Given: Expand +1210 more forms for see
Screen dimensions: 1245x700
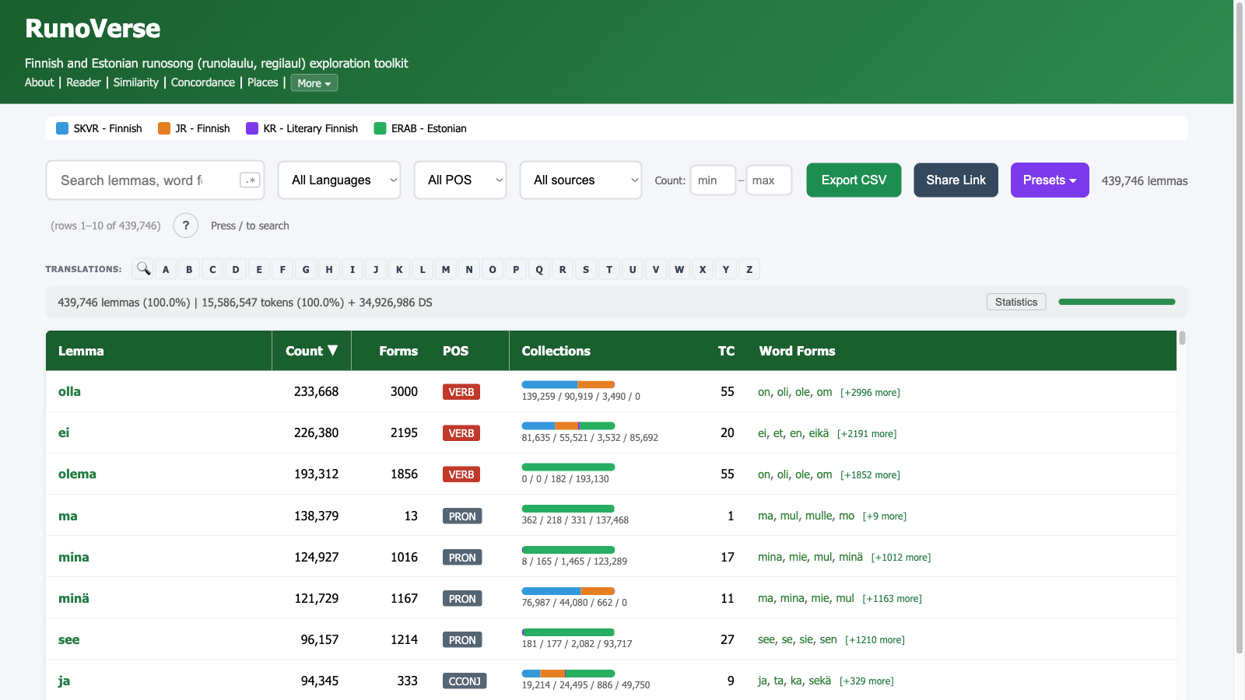Looking at the screenshot, I should (x=875, y=640).
